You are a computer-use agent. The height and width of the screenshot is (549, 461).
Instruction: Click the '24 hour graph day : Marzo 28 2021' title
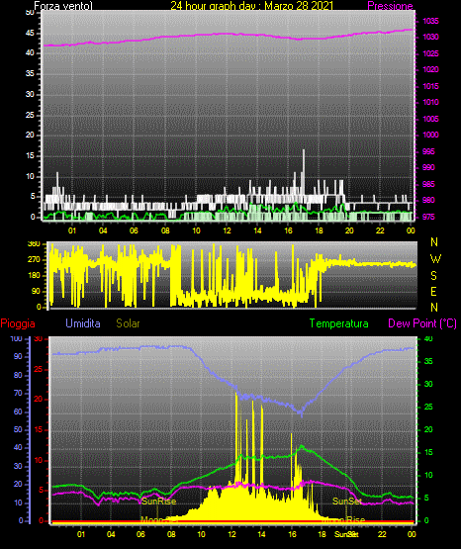[x=251, y=6]
